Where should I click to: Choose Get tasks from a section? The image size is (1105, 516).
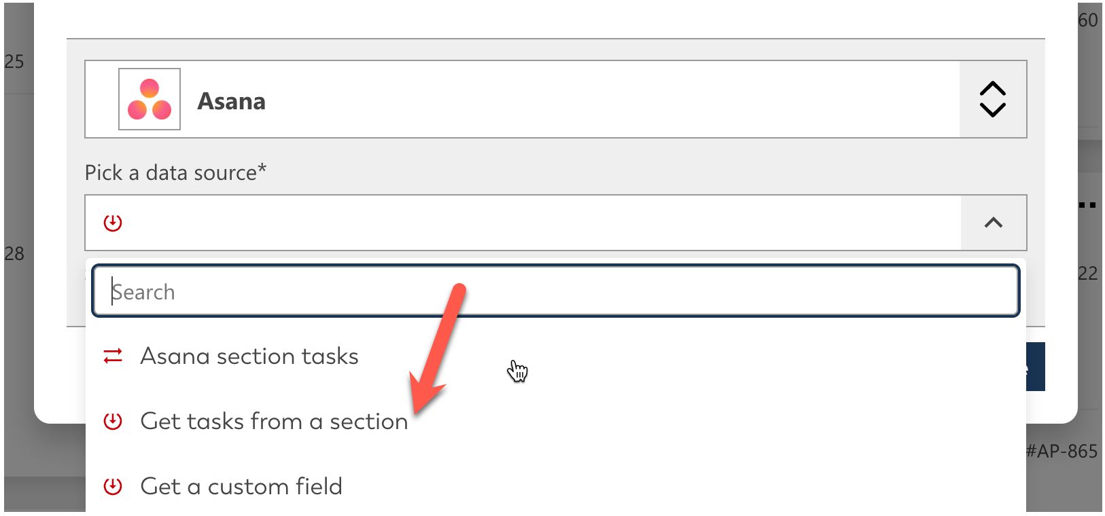[x=274, y=421]
